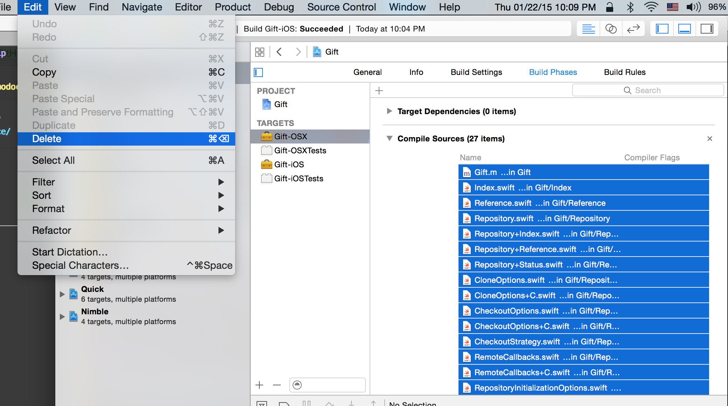The width and height of the screenshot is (728, 406).
Task: Toggle the Debug area visibility
Action: [684, 29]
